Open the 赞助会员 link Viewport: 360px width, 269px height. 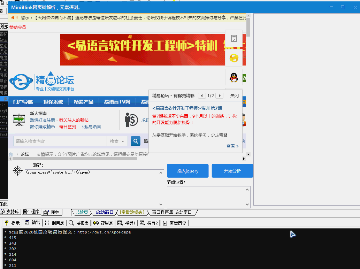point(18,27)
